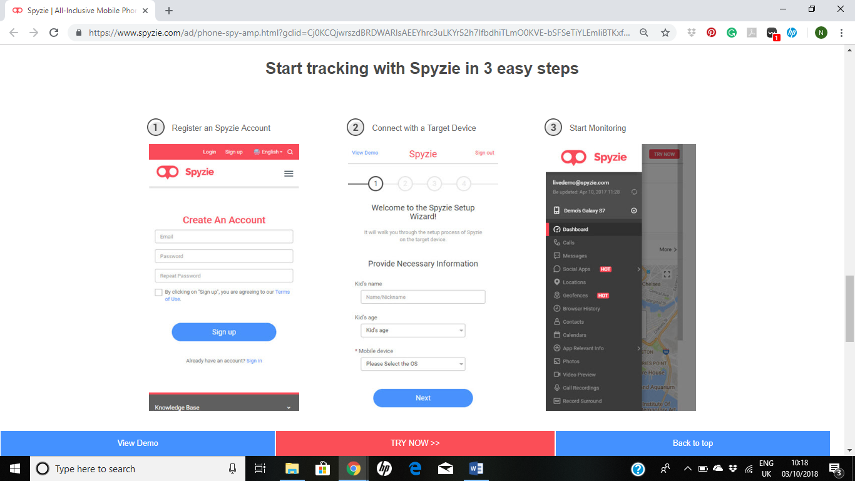This screenshot has height=481, width=855.
Task: Click the Name/Nickname input field
Action: click(x=423, y=297)
